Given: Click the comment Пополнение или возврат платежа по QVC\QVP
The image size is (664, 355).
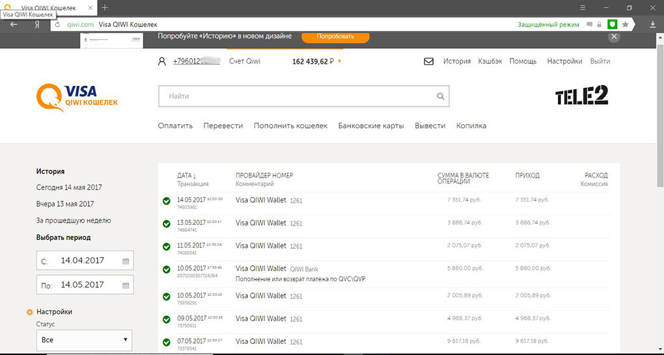Looking at the screenshot, I should click(x=300, y=280).
